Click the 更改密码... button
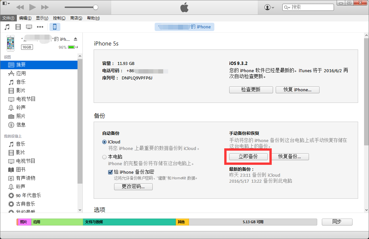Viewport: 369px width, 239px height. 133,187
